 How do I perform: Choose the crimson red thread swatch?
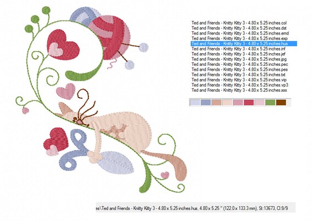(249, 103)
